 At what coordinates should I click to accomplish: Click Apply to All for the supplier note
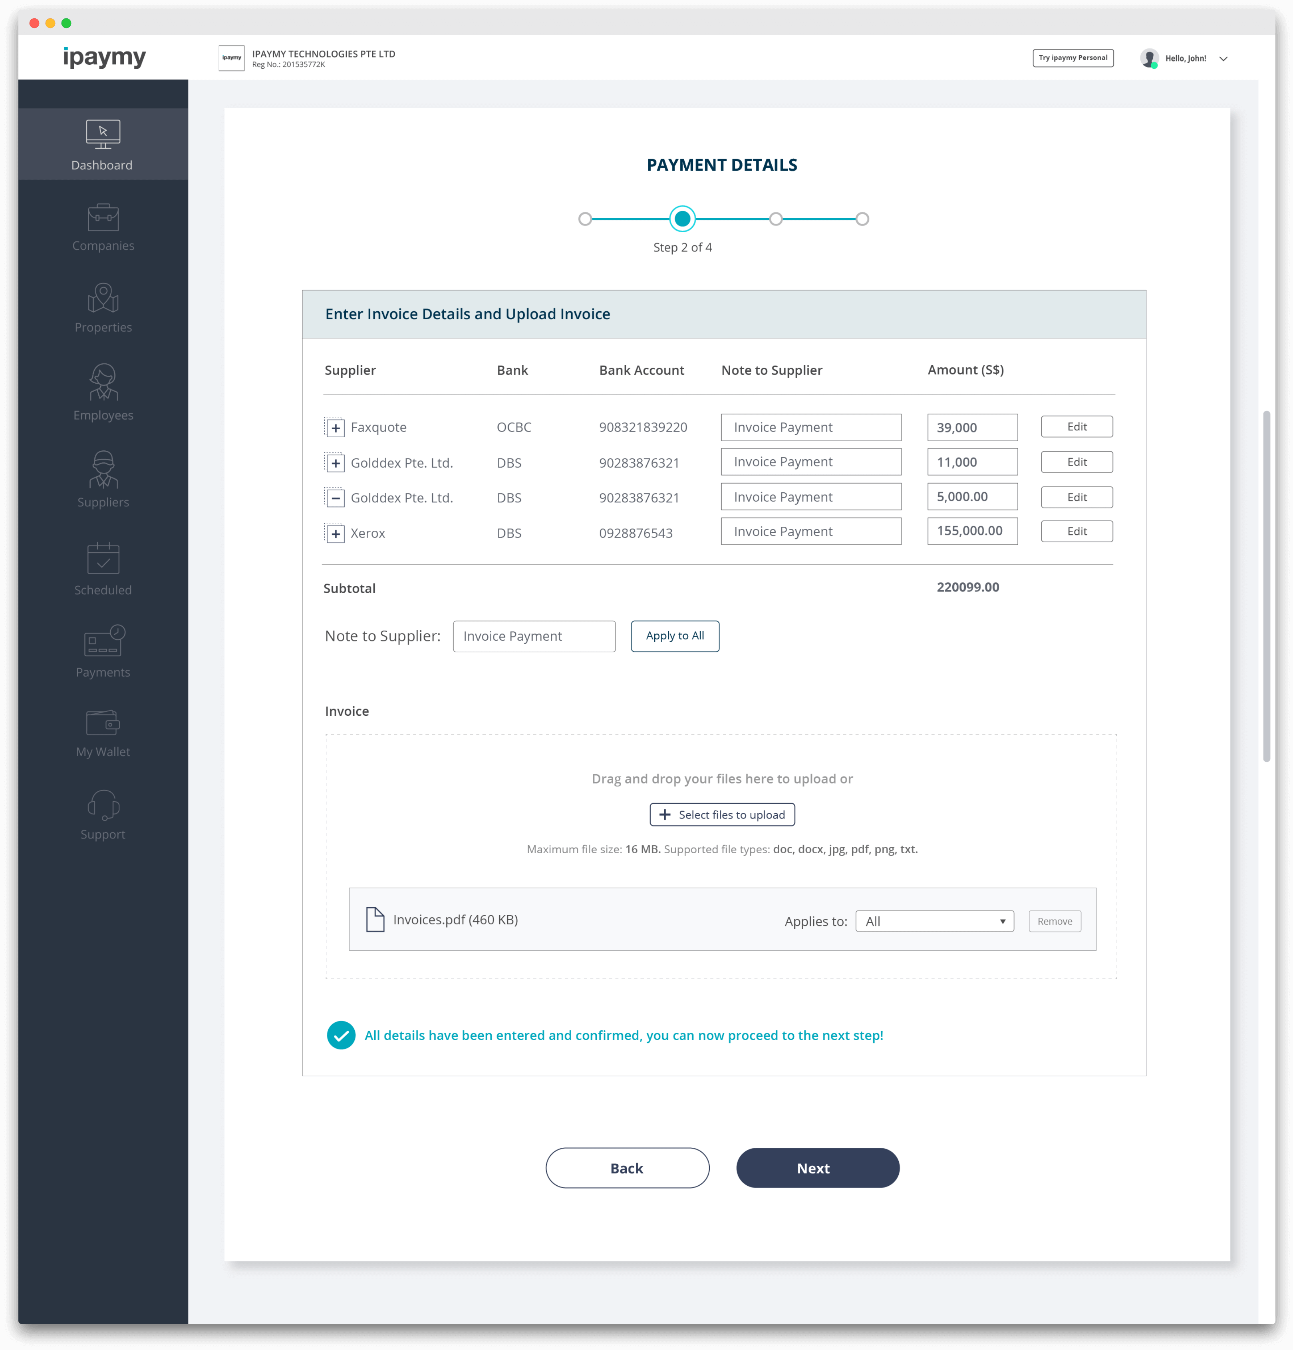pos(675,636)
